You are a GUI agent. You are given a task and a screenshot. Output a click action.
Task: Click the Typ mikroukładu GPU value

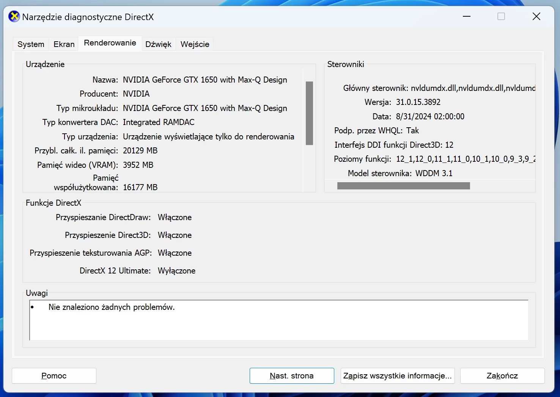pos(205,108)
